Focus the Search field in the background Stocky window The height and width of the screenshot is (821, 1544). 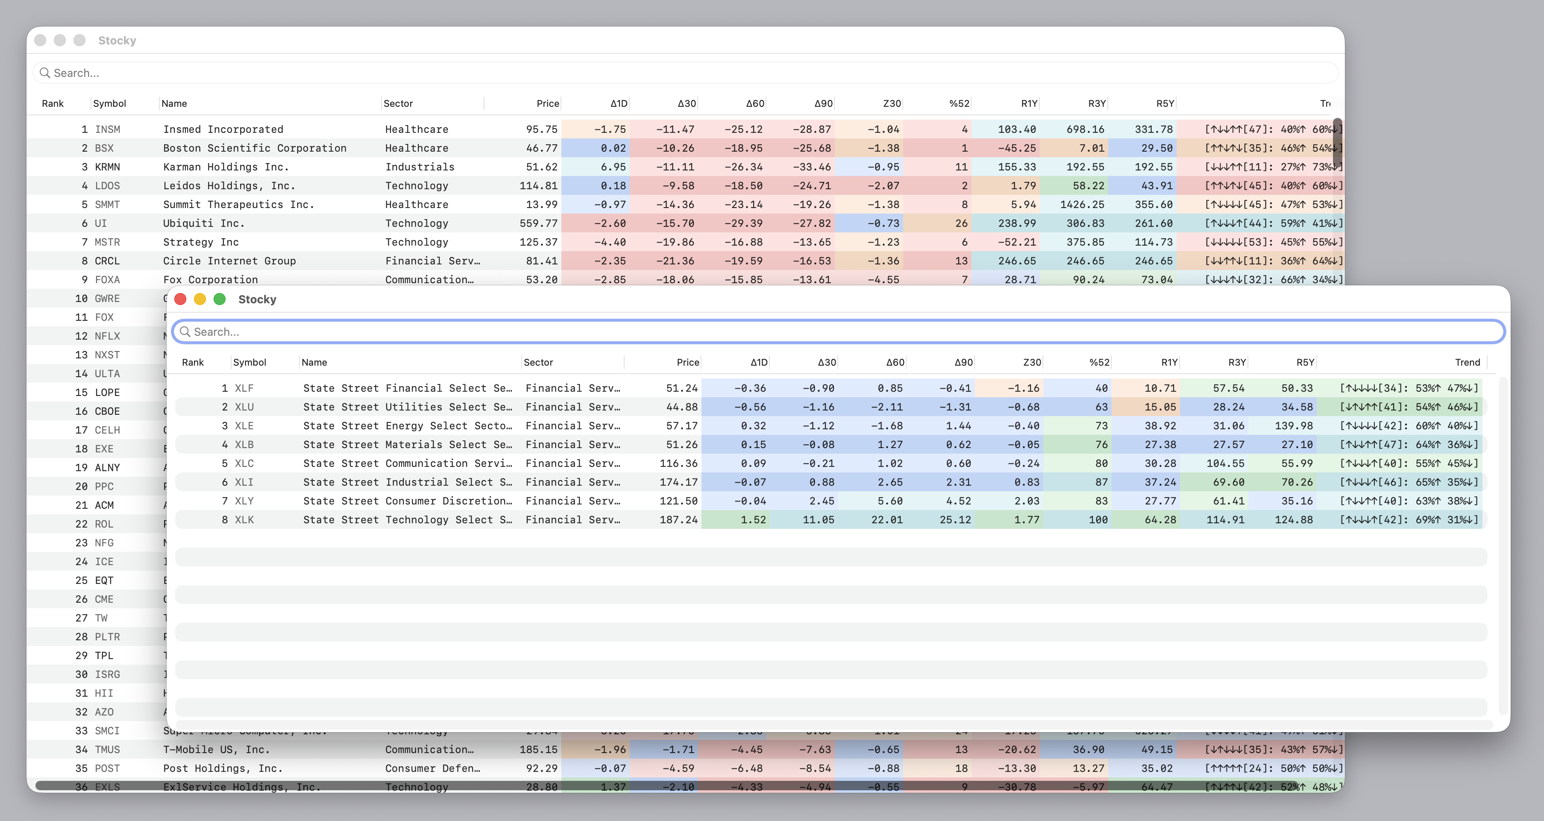click(x=685, y=73)
